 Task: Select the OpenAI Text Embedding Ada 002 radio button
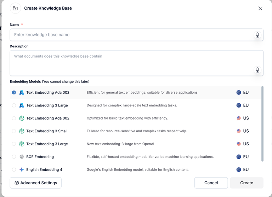14,118
